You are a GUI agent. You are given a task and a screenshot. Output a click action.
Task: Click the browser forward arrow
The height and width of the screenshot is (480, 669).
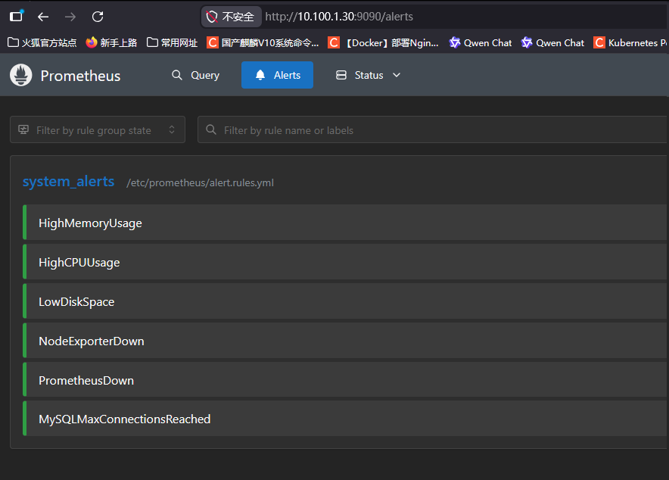[x=70, y=17]
